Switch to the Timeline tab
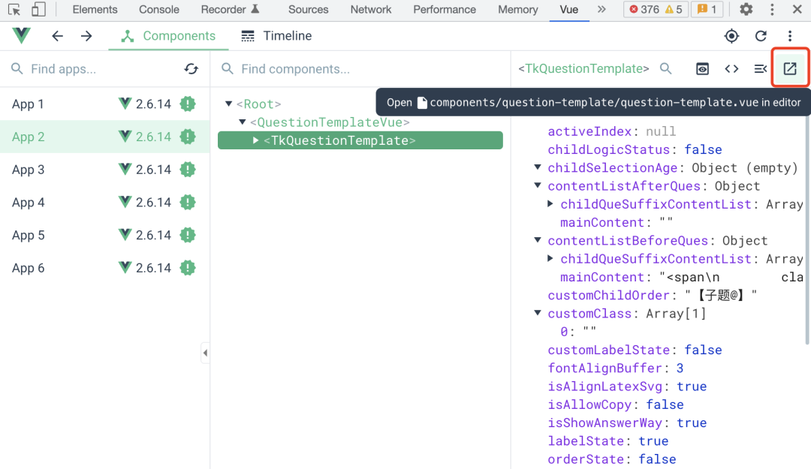 pyautogui.click(x=276, y=36)
